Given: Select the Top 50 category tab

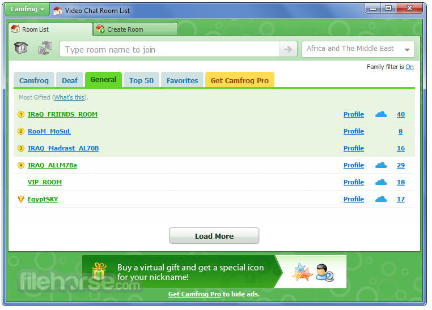Looking at the screenshot, I should click(x=141, y=80).
